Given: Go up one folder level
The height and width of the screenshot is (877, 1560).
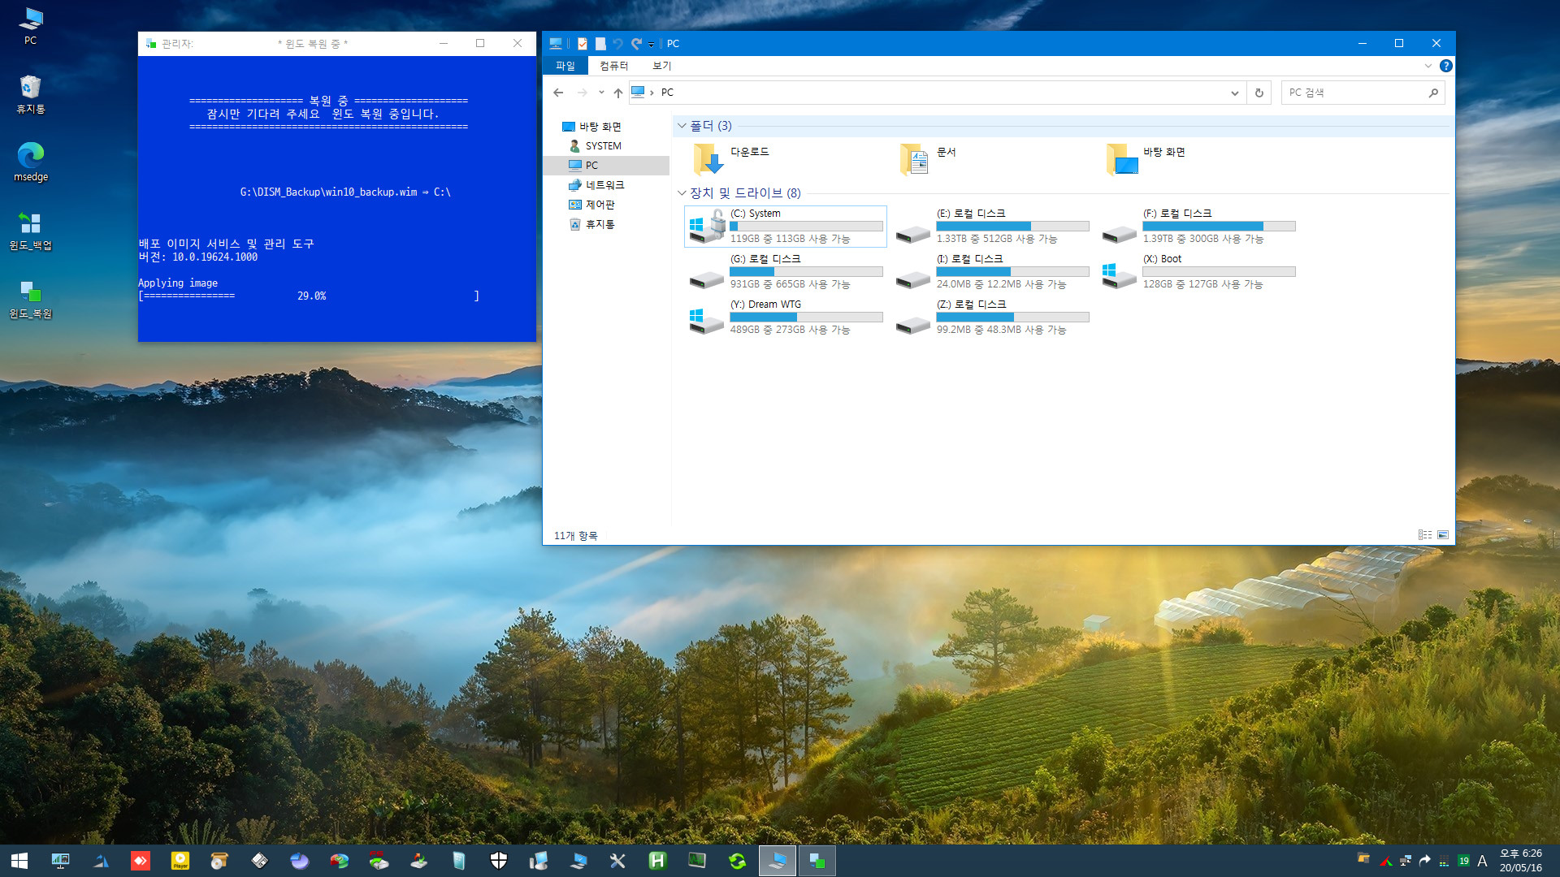Looking at the screenshot, I should click(x=618, y=93).
